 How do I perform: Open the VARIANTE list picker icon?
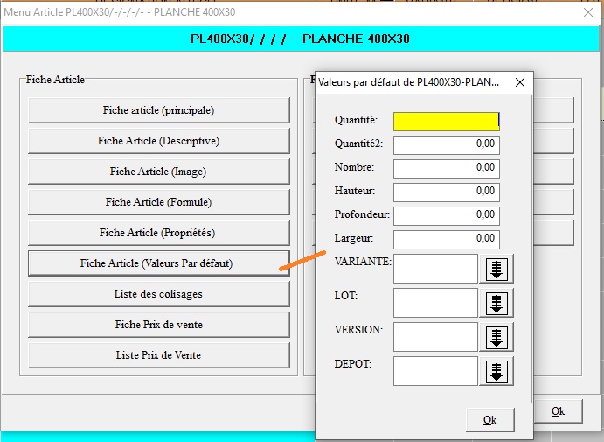point(496,270)
